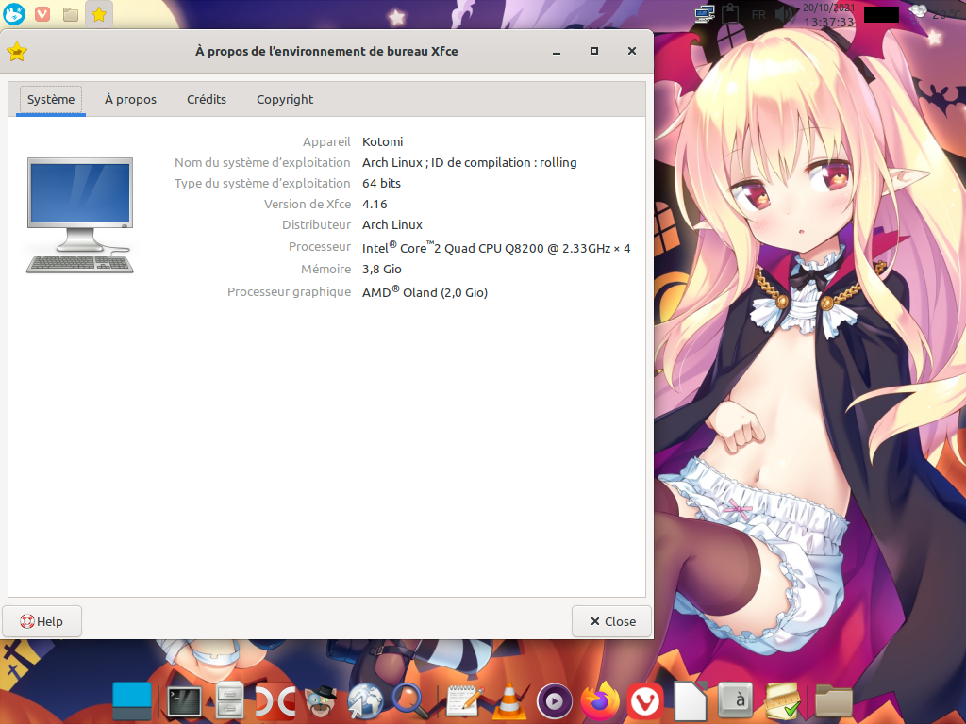Open the purple media player dock icon
The width and height of the screenshot is (966, 724).
pyautogui.click(x=554, y=701)
